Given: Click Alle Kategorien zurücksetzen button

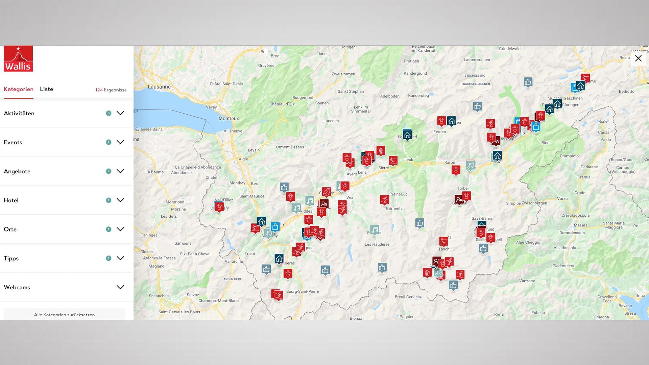Looking at the screenshot, I should 64,315.
